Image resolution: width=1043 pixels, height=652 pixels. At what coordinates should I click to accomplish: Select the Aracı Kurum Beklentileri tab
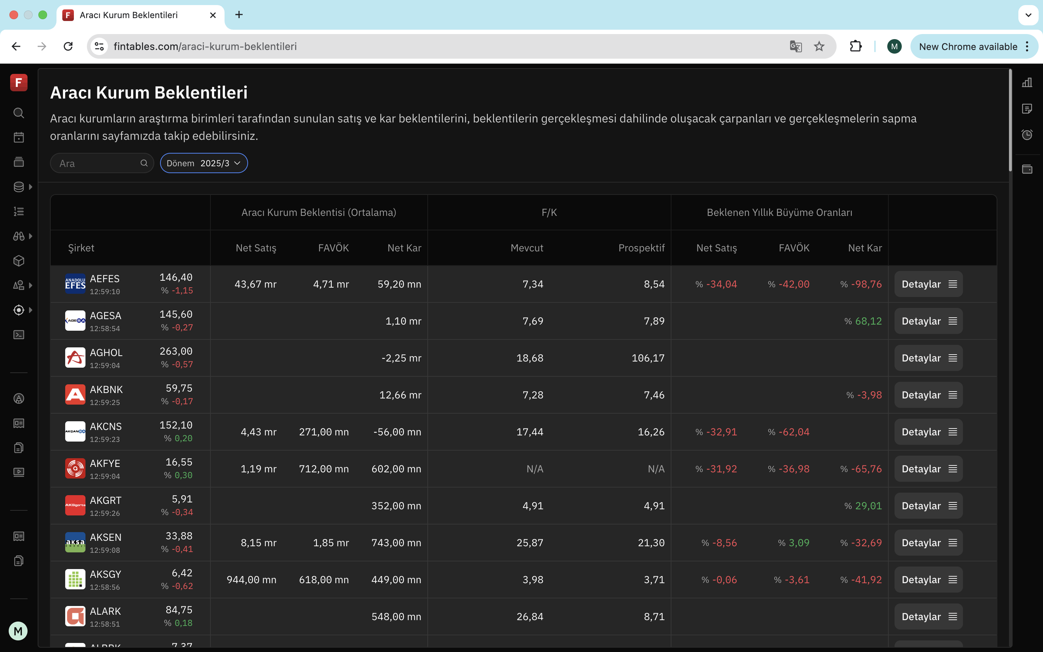click(x=140, y=15)
